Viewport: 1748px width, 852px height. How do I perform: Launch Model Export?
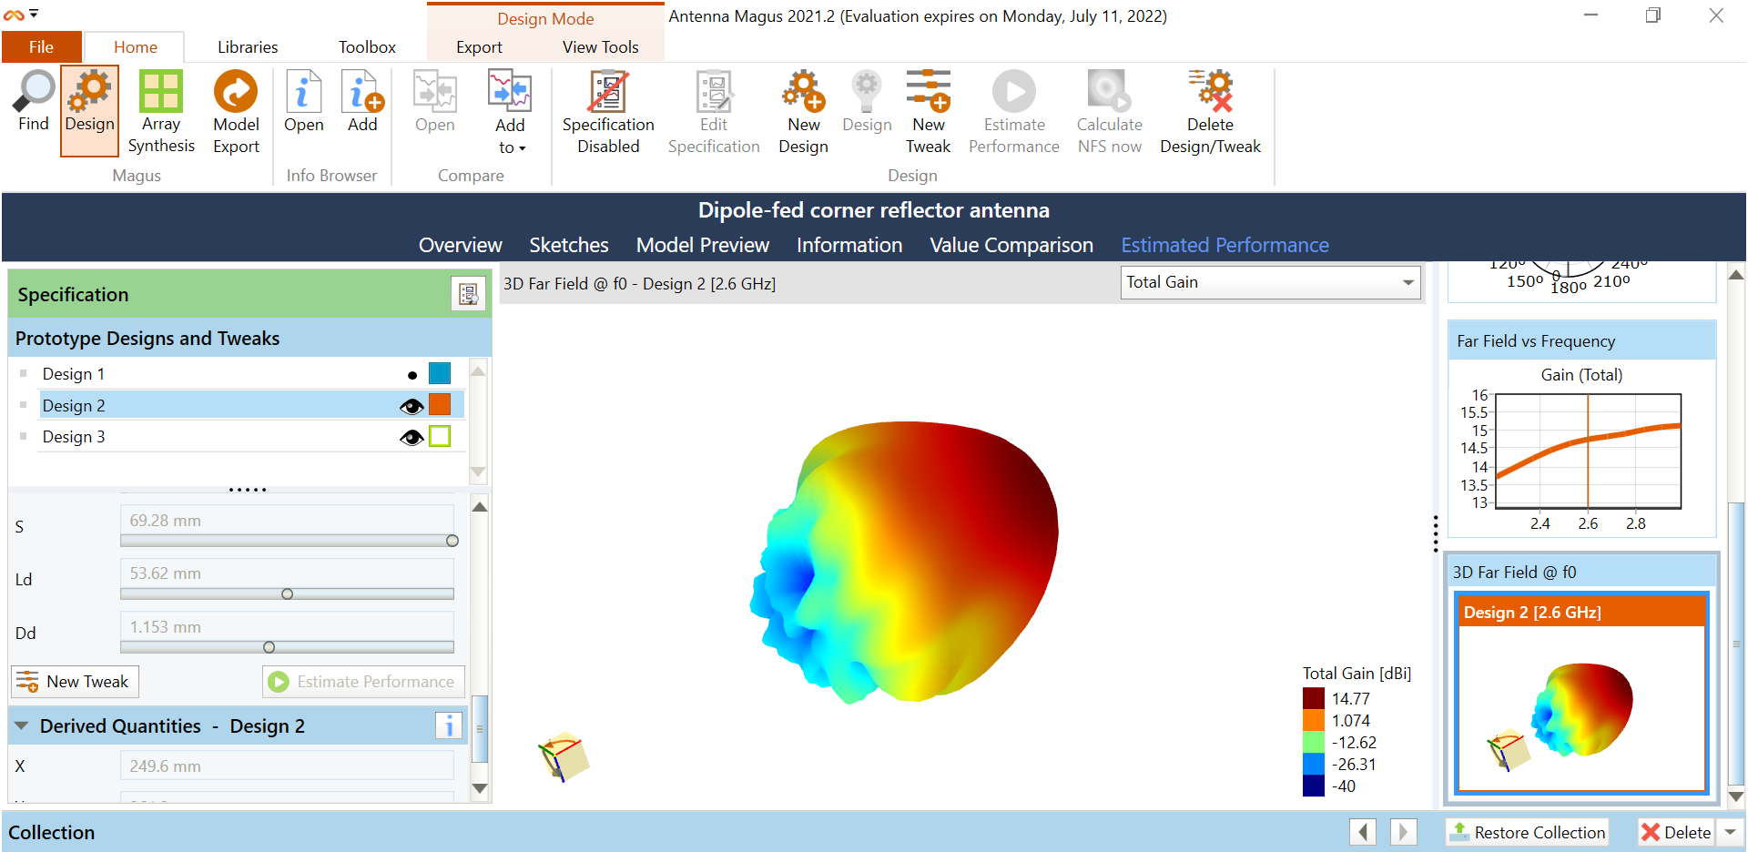tap(236, 112)
